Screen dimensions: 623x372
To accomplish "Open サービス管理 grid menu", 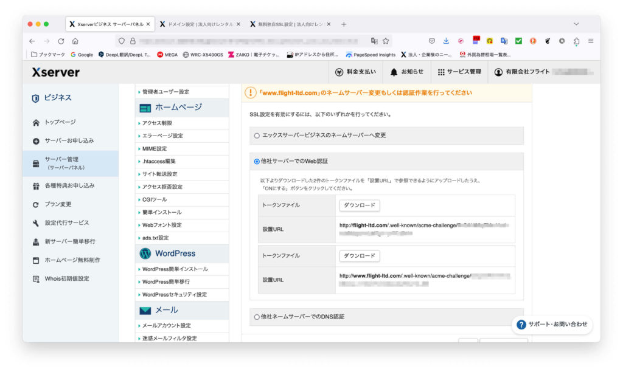I will pyautogui.click(x=459, y=72).
